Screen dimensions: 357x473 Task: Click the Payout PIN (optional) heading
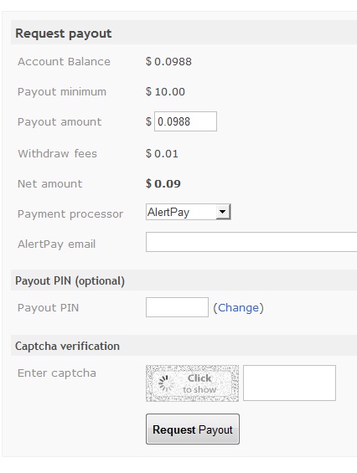click(x=70, y=280)
